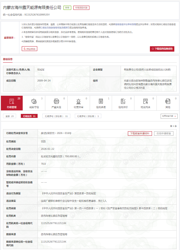The width and height of the screenshot is (180, 250).
Task: Download the credit report via 下载信用信息报告
Action: point(162,49)
